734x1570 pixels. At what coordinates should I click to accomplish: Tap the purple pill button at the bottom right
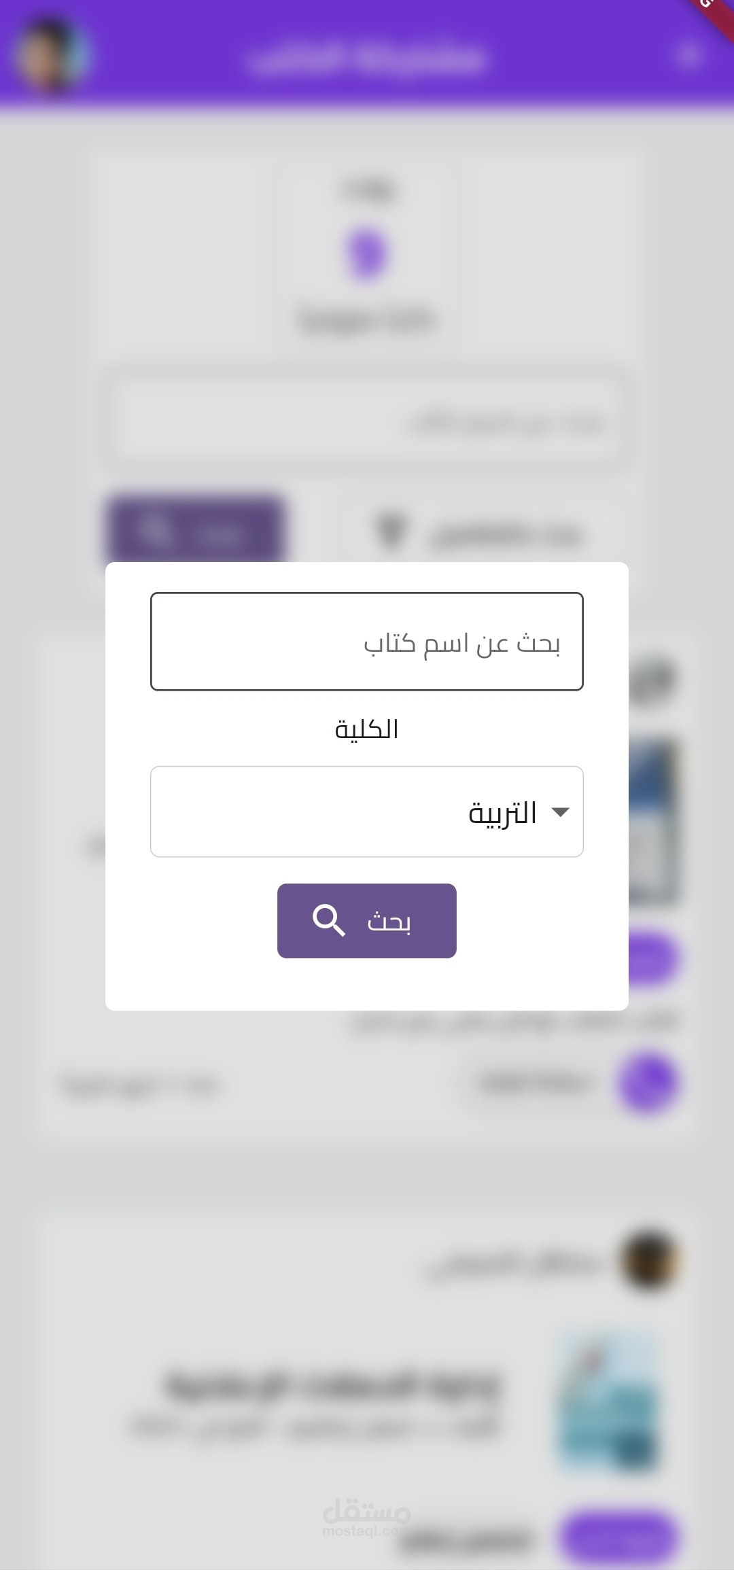tap(619, 1536)
